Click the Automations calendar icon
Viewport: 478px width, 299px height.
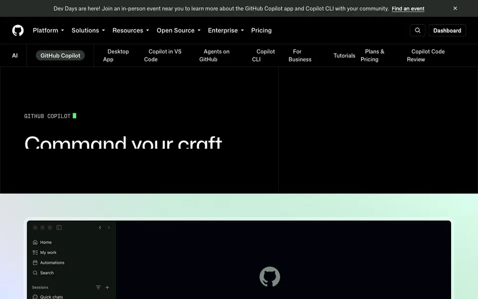(35, 263)
